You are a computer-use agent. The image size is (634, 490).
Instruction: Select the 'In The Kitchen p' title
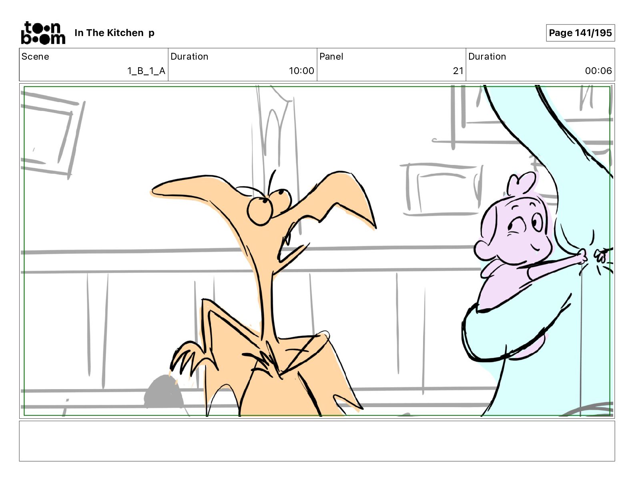pyautogui.click(x=114, y=33)
